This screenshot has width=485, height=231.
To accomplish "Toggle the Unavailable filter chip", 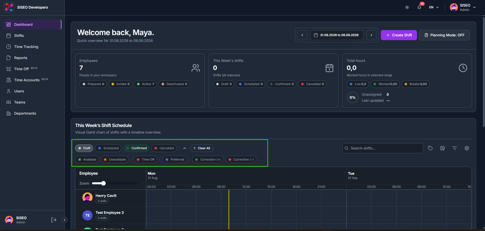I will (115, 160).
